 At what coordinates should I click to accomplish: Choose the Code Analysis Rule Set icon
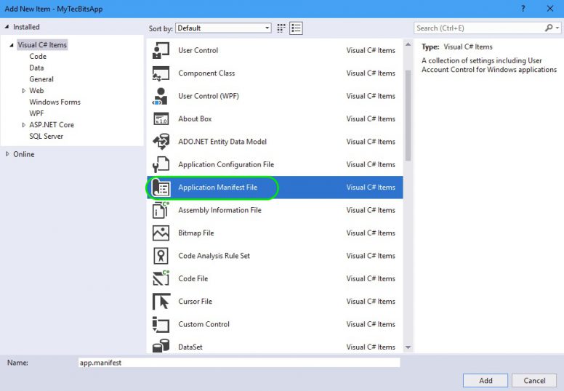(161, 256)
